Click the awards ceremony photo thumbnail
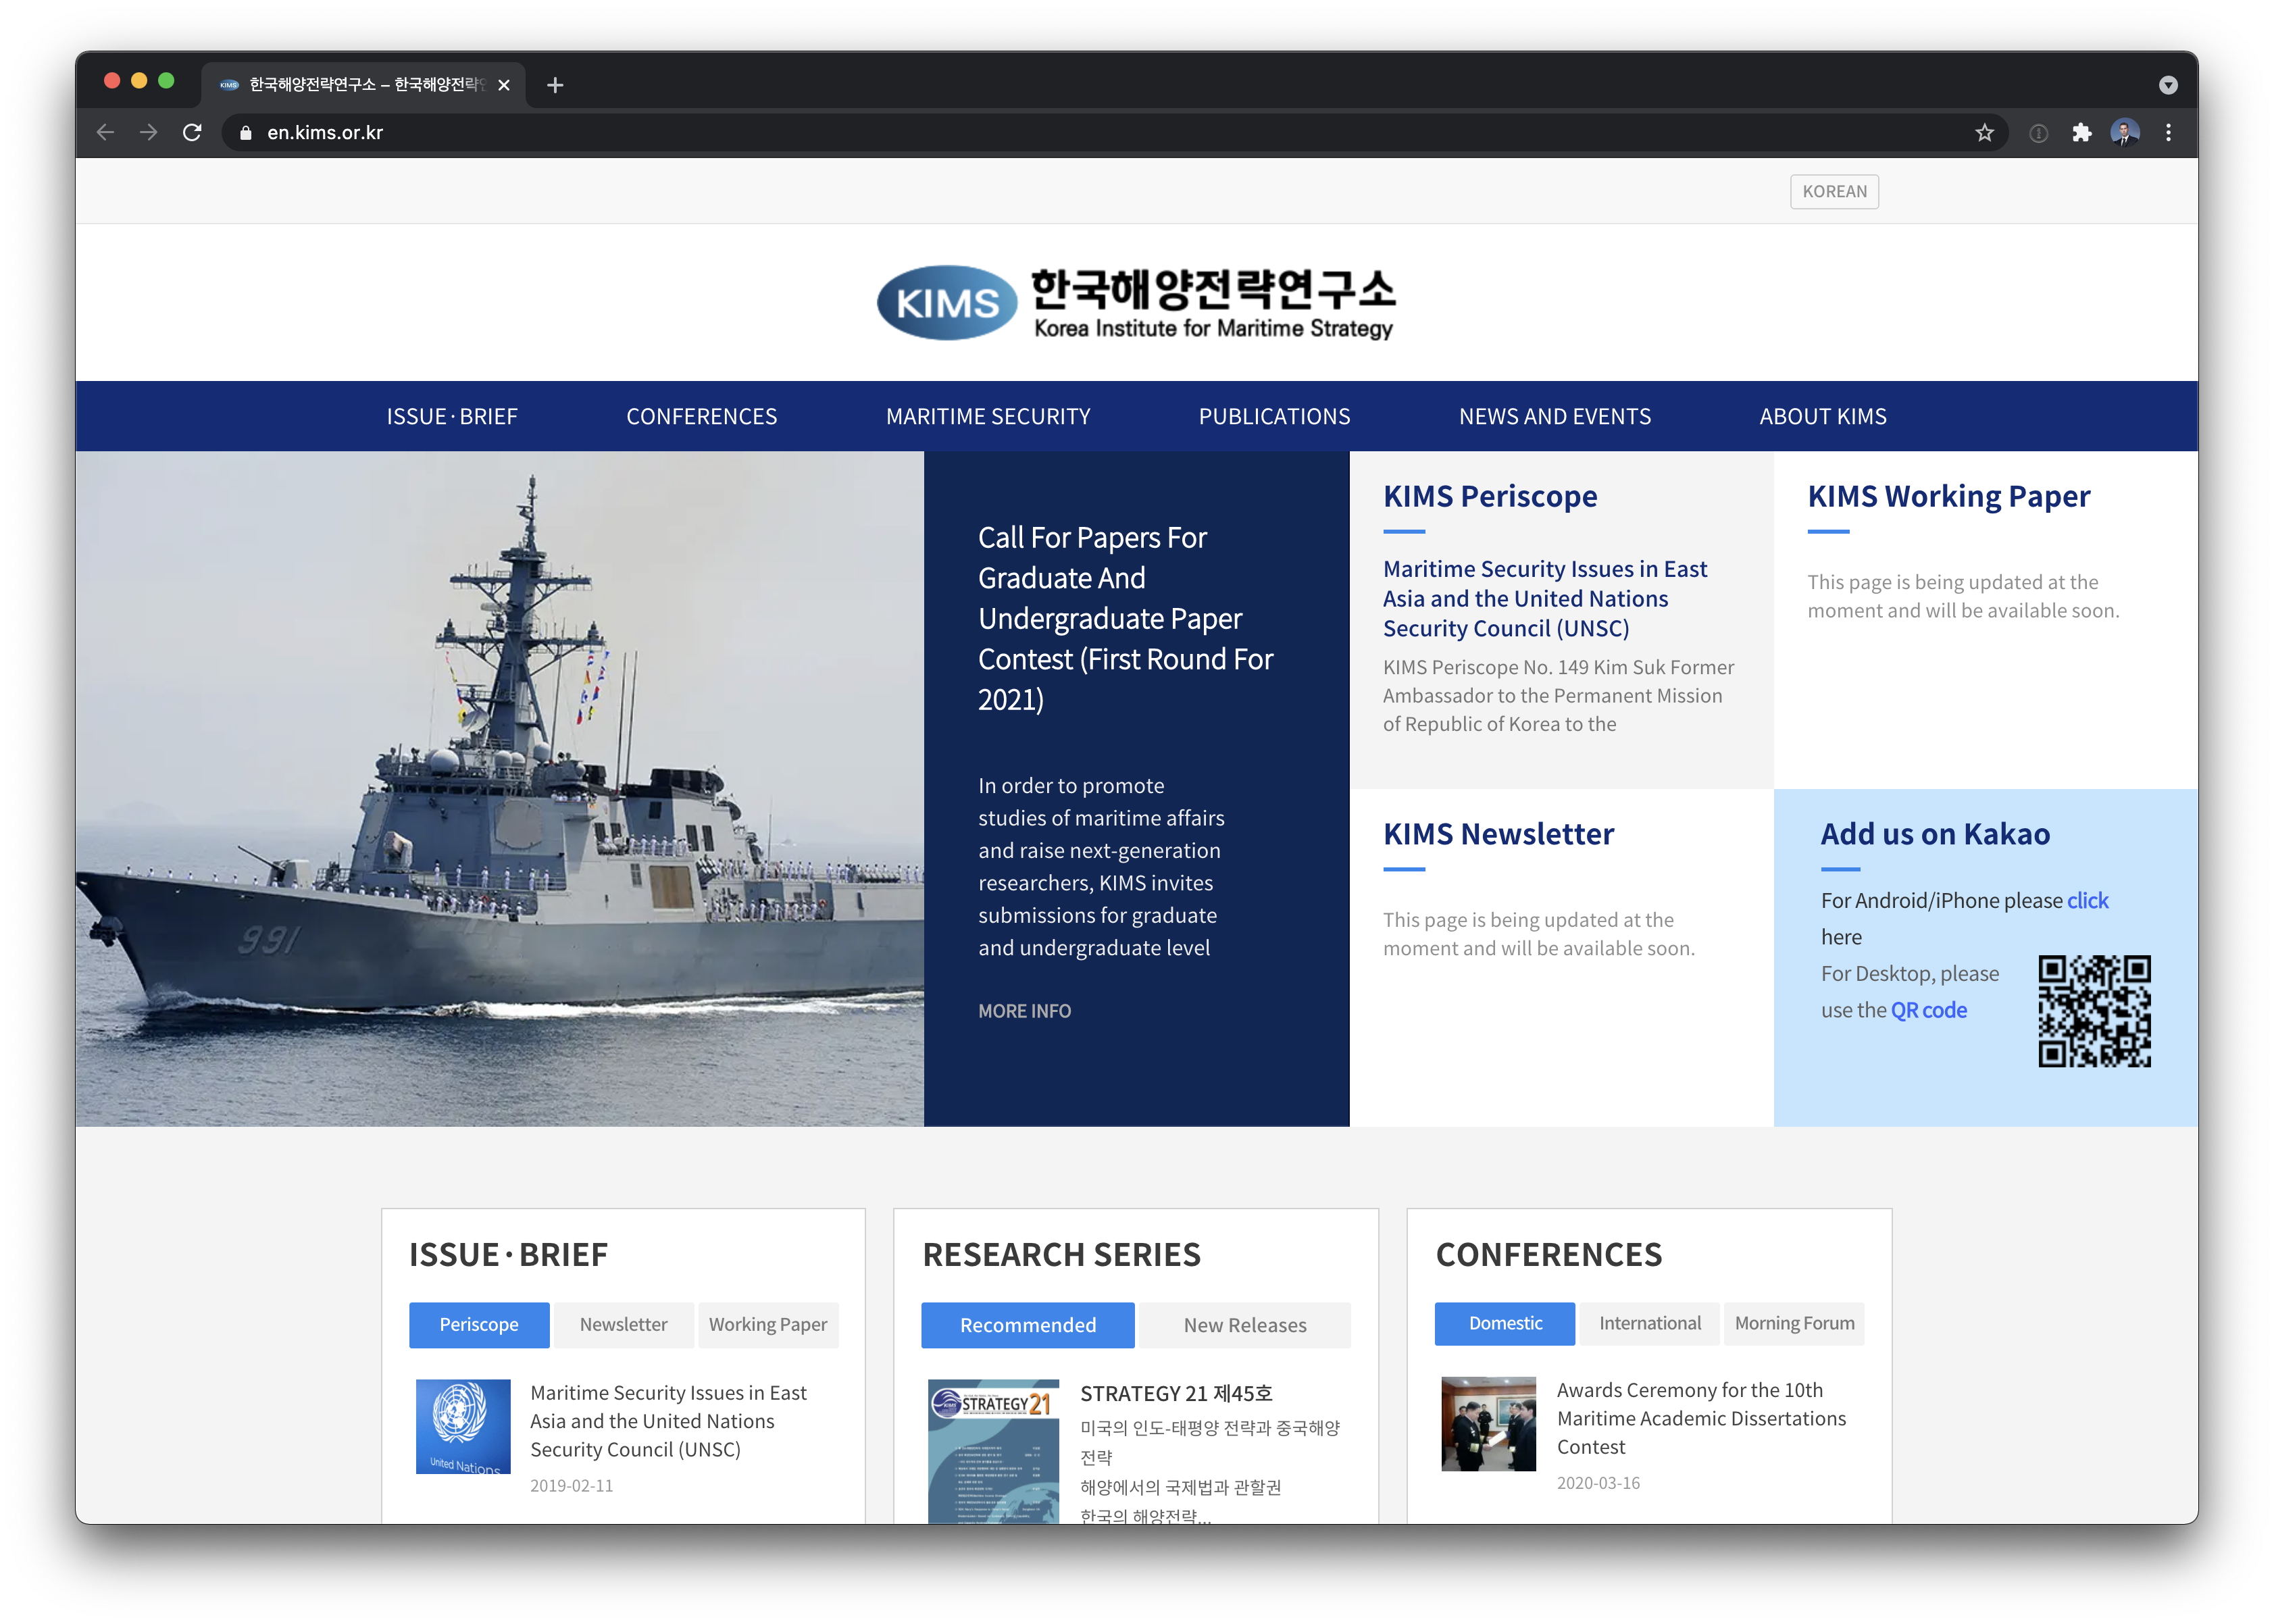Viewport: 2274px width, 1624px height. tap(1488, 1425)
